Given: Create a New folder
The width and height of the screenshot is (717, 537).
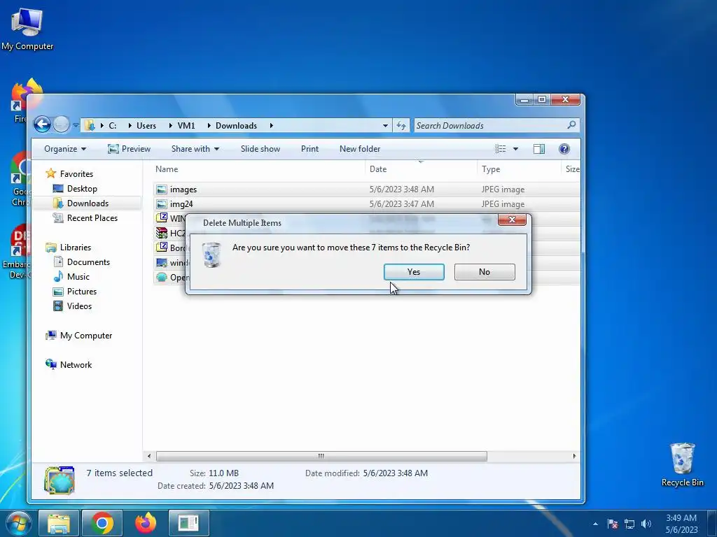Looking at the screenshot, I should 360,149.
